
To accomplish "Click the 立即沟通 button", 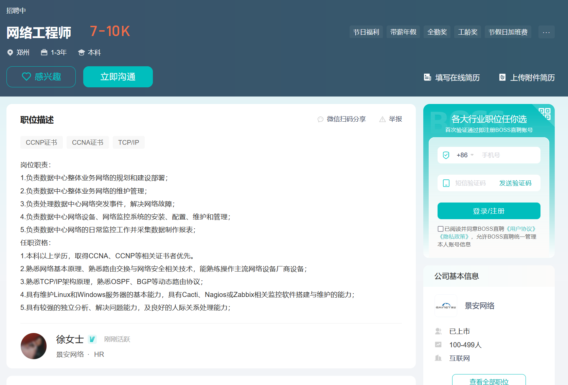I will tap(118, 77).
